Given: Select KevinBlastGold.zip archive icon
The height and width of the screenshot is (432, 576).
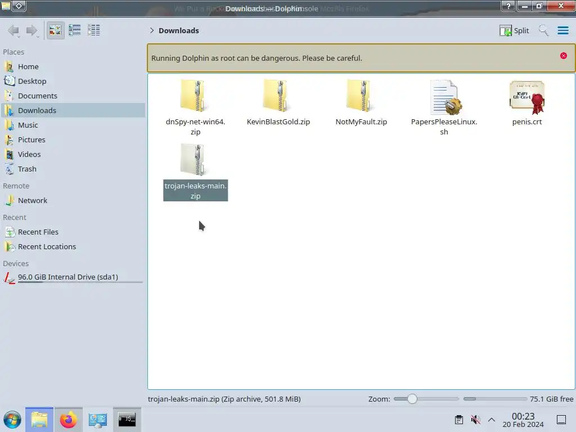Looking at the screenshot, I should pyautogui.click(x=278, y=96).
